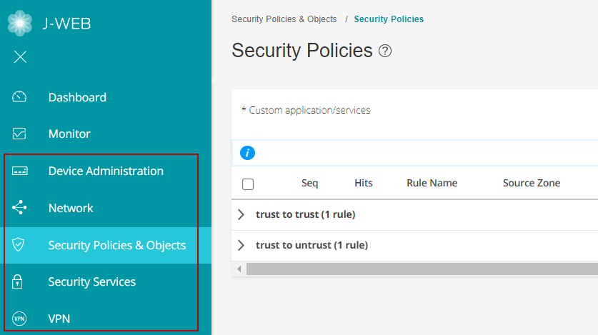Image resolution: width=598 pixels, height=335 pixels.
Task: Click the VPN circle icon
Action: coord(19,319)
